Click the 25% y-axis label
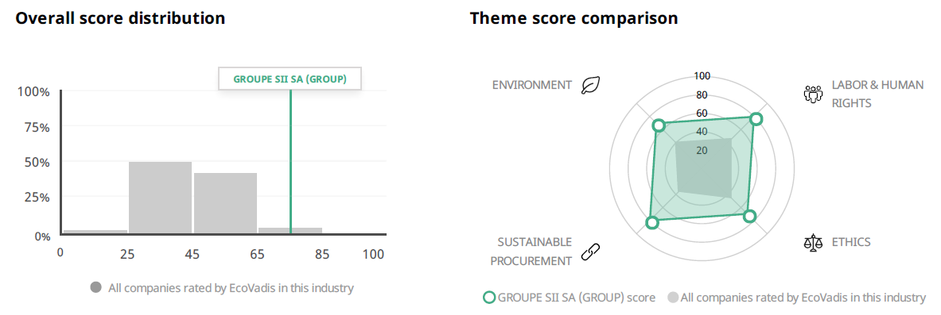Viewport: 941px width, 315px height. pos(37,197)
